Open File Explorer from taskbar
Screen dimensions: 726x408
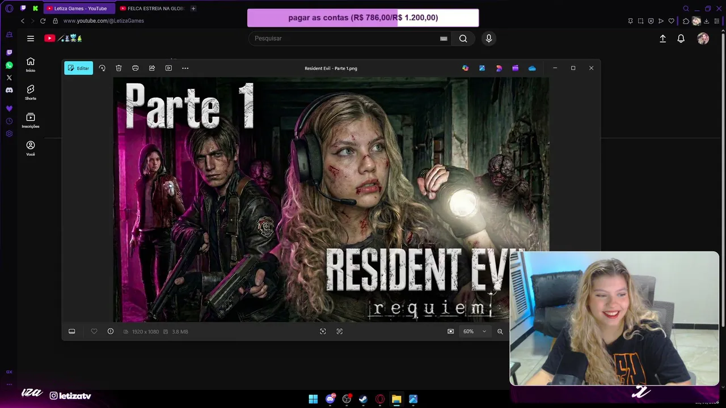[x=396, y=399]
